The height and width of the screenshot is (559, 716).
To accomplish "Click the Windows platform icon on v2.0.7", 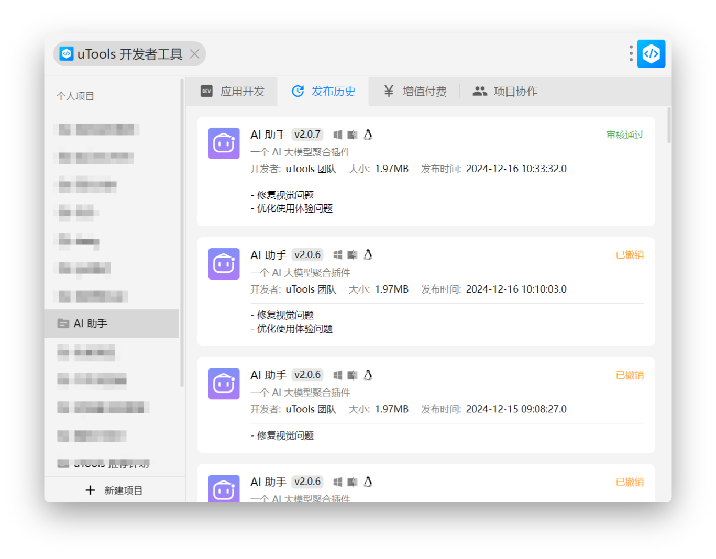I will point(337,135).
